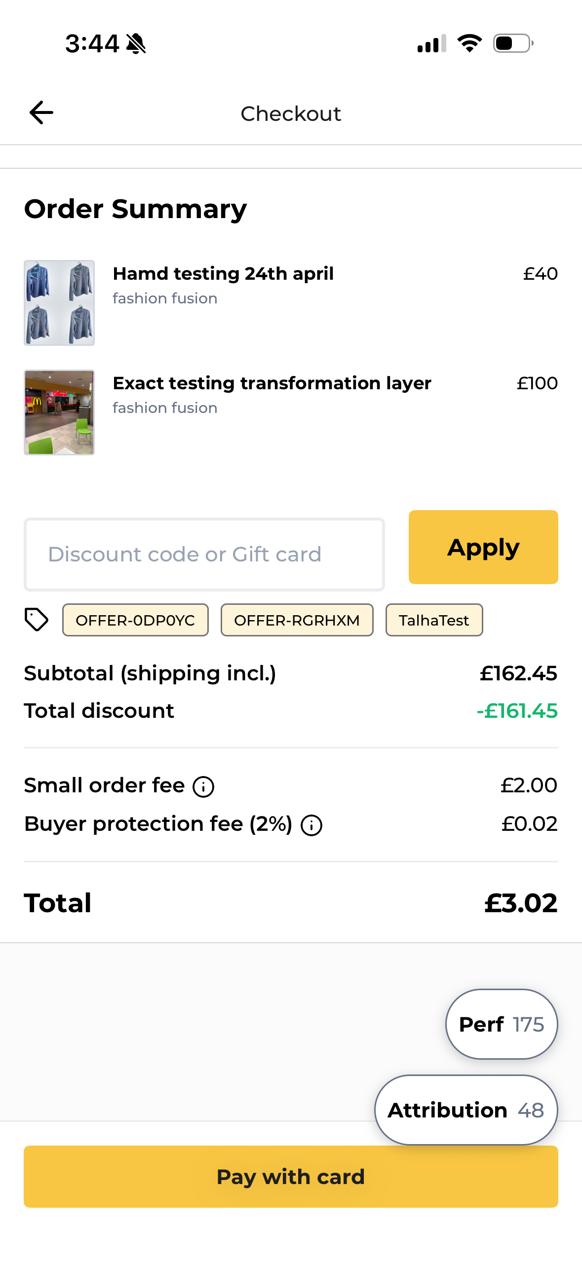Viewport: 582px width, 1261px height.
Task: Open Hamd testing 24th april item
Action: 223,273
